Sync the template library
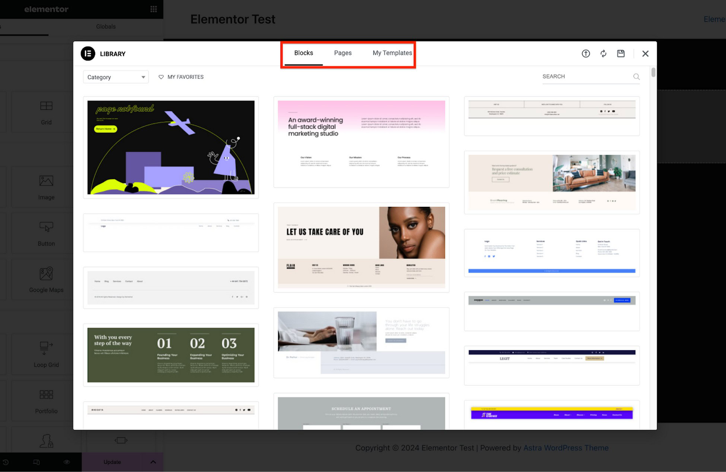 coord(604,54)
